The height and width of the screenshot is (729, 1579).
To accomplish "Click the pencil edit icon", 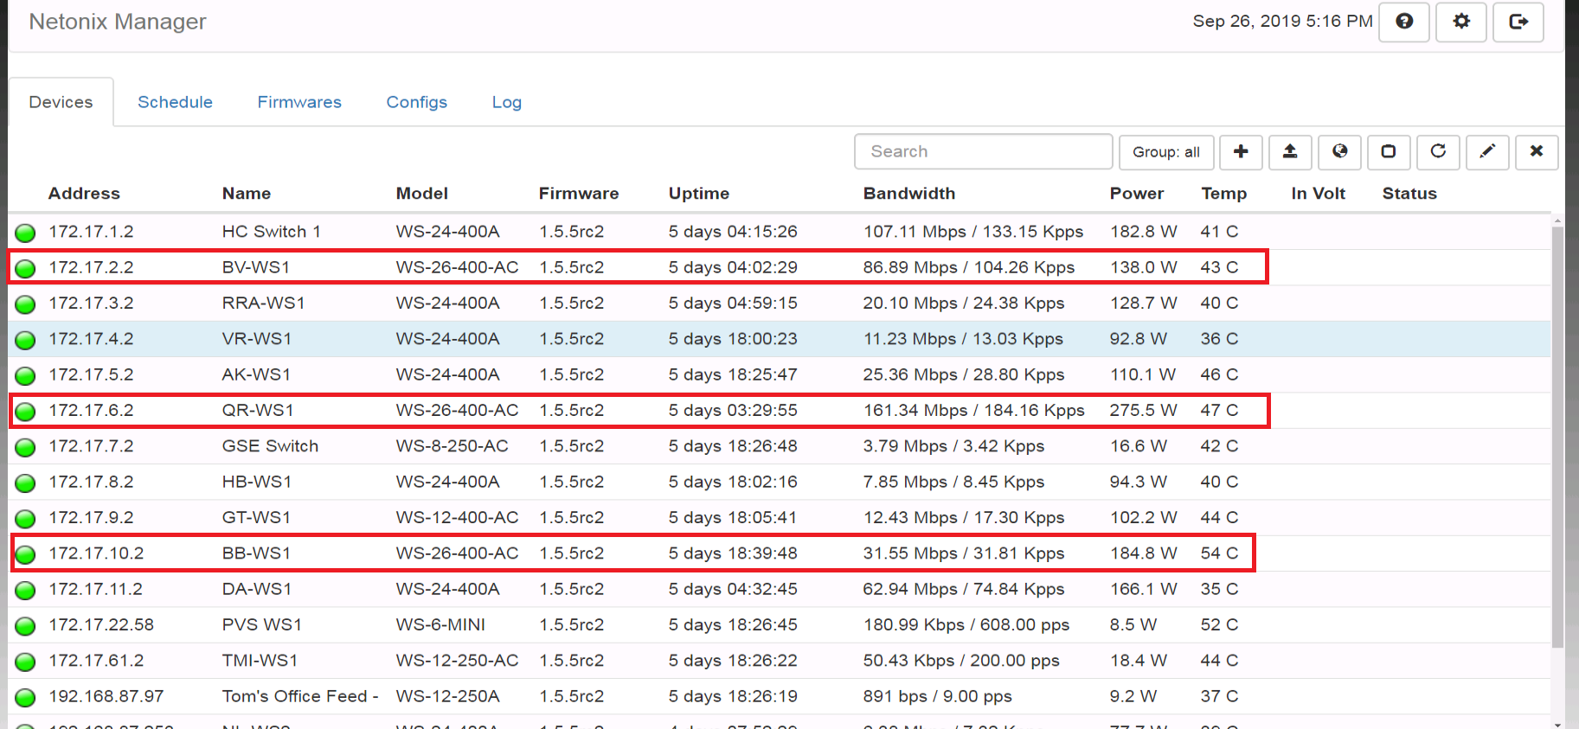I will 1487,152.
